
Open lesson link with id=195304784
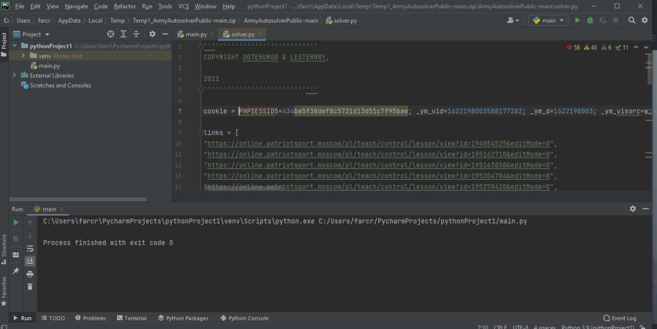[x=379, y=176]
